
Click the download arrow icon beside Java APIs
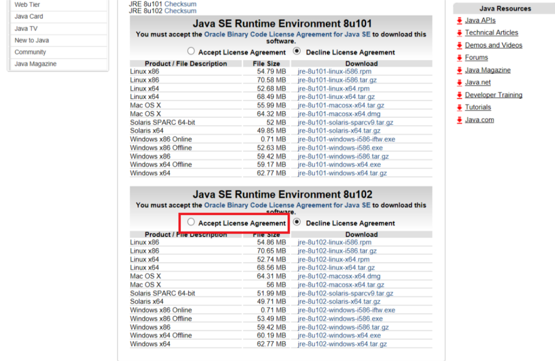(460, 21)
